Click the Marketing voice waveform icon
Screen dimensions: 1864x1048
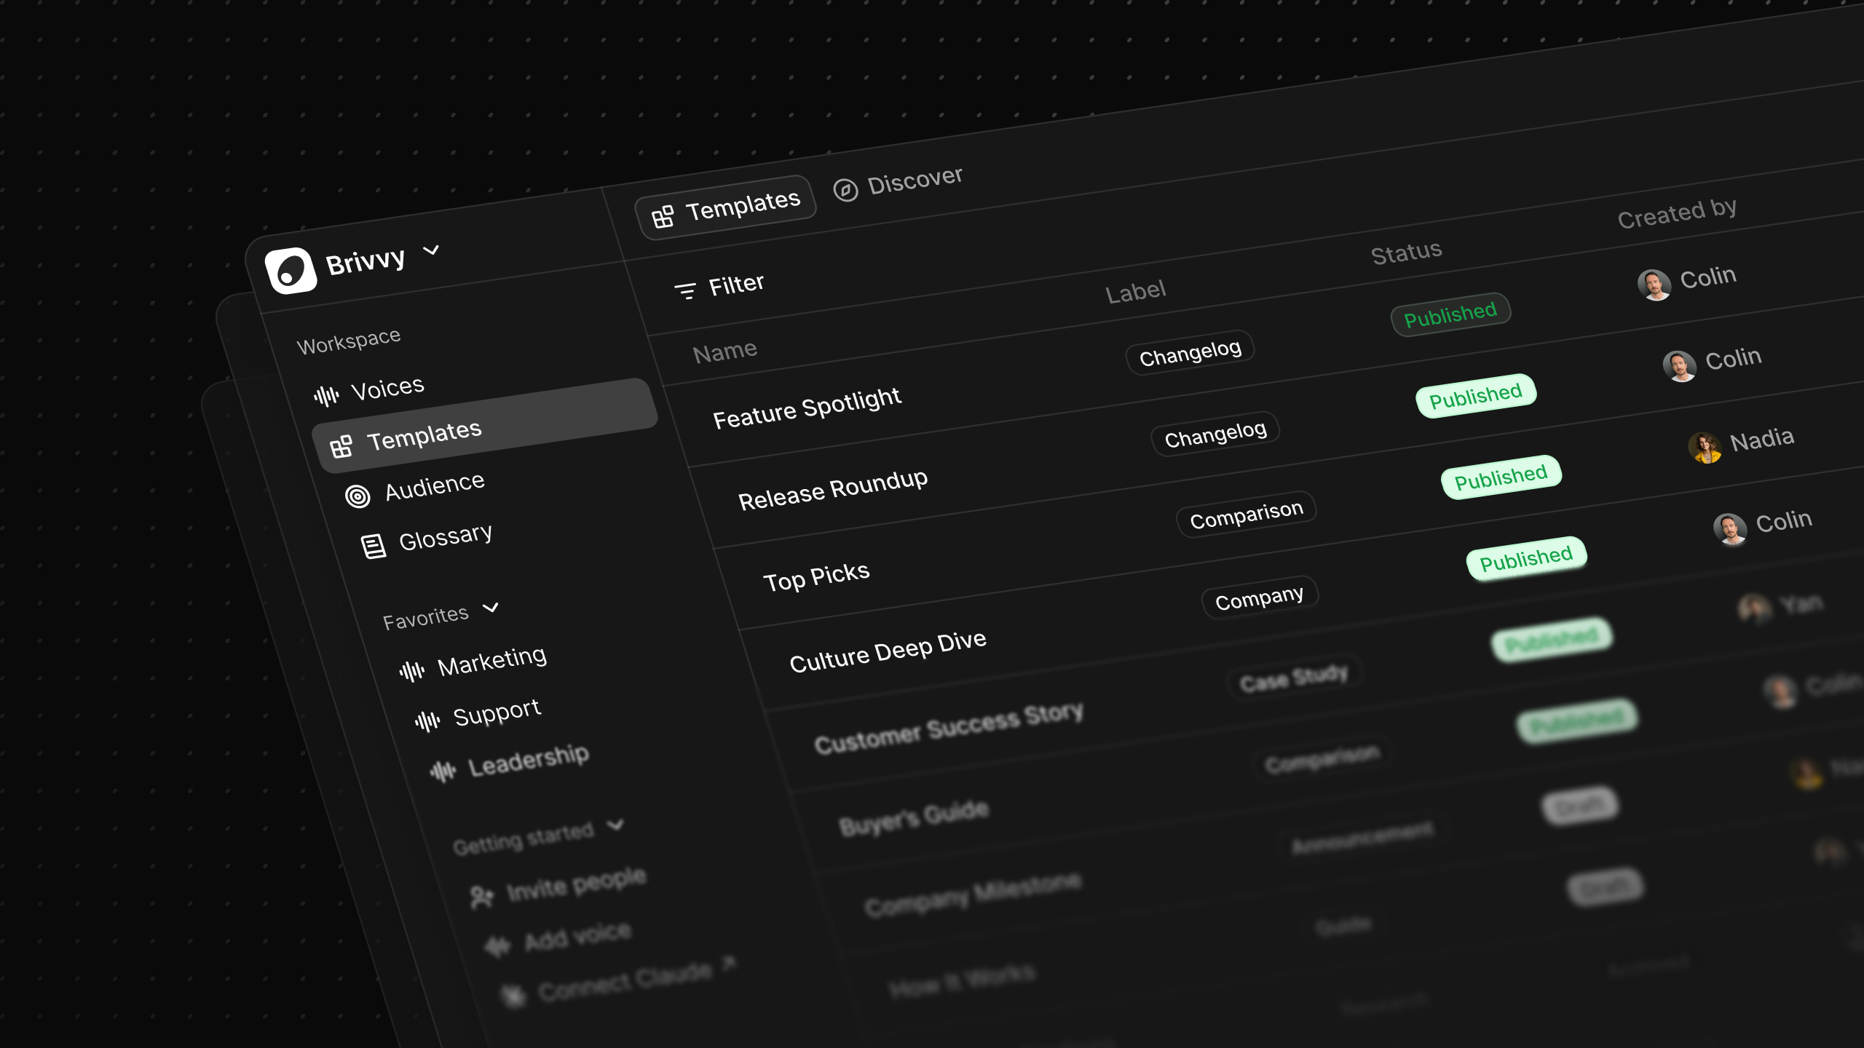click(x=411, y=670)
